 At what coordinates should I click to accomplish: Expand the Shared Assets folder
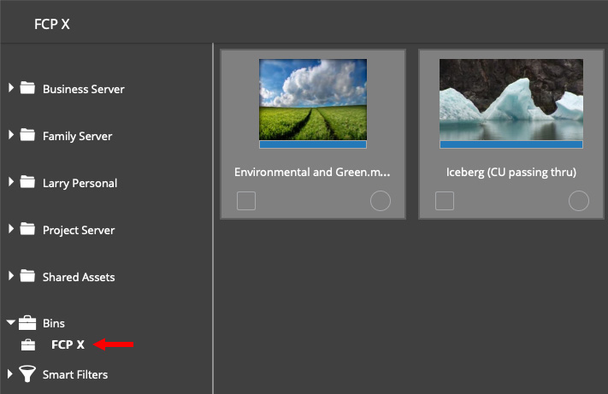[x=11, y=276]
